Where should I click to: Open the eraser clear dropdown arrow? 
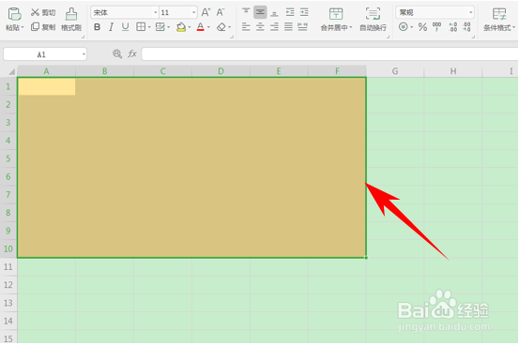coord(229,27)
